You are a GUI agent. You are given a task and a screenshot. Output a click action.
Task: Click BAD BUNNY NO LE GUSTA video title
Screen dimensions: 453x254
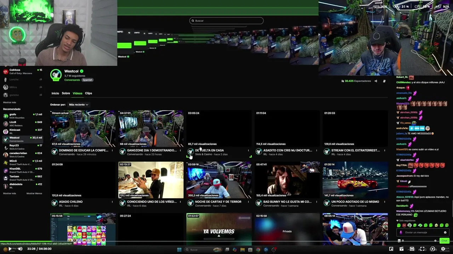tap(287, 202)
